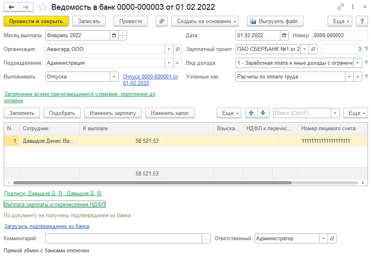Copy link to document via chain icon
372x258 pixels.
click(x=341, y=7)
